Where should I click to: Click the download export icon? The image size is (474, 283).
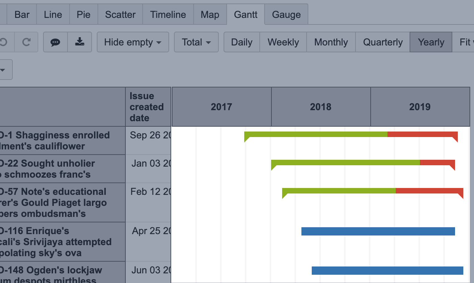(80, 42)
